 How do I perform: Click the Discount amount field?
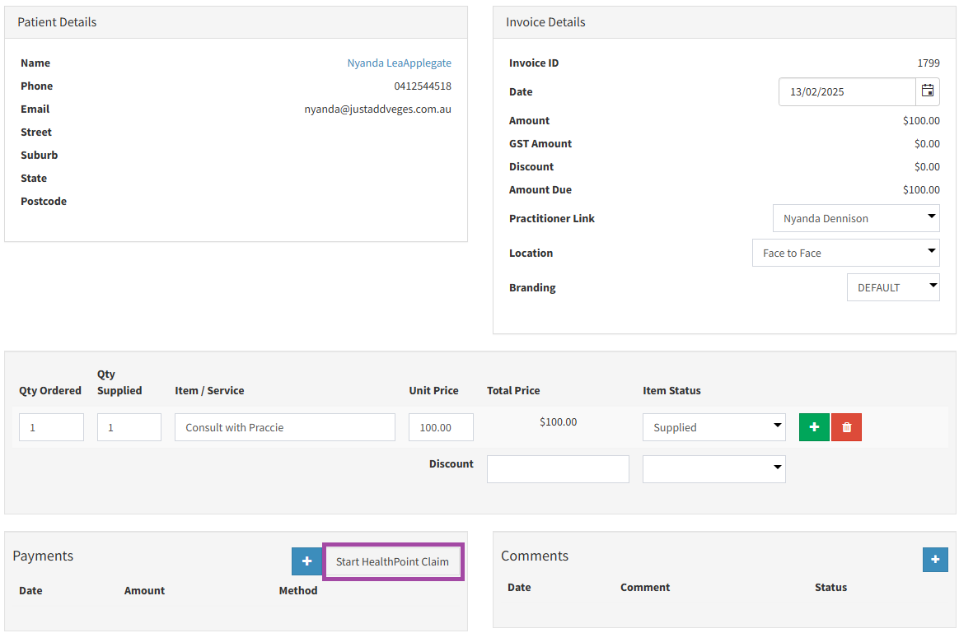click(x=558, y=468)
